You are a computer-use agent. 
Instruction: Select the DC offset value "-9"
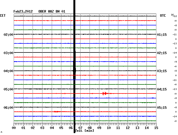[x=175, y=62]
